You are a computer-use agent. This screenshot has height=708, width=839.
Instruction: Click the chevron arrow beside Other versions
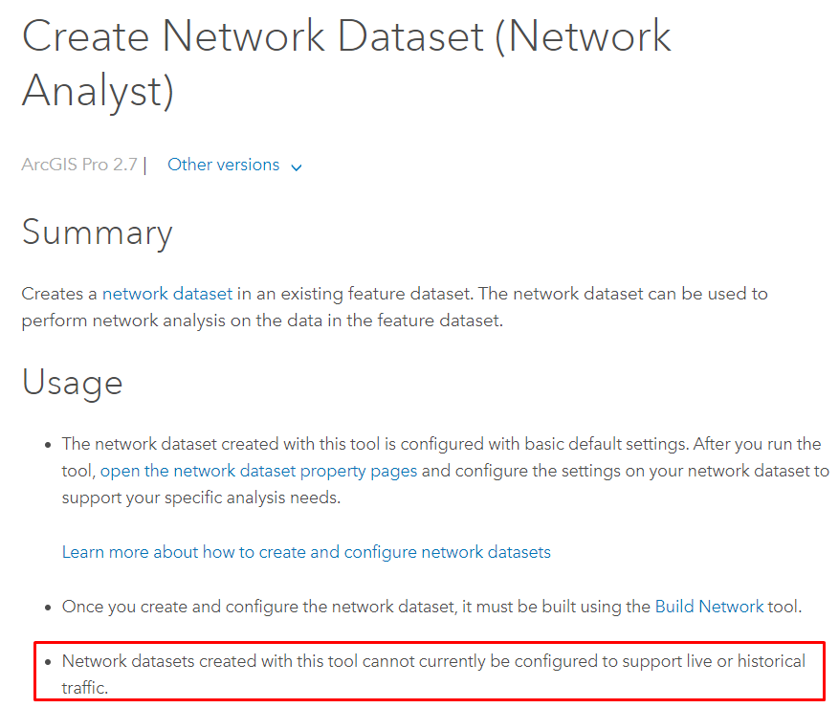[297, 166]
